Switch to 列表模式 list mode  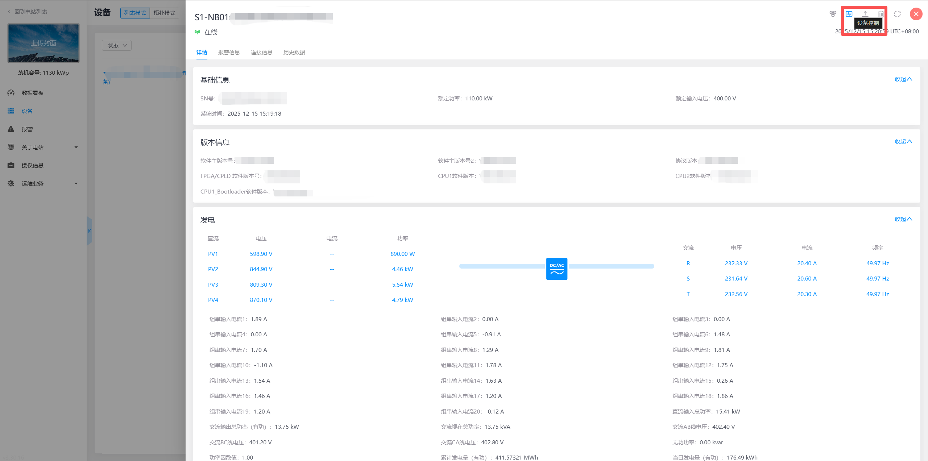[135, 13]
